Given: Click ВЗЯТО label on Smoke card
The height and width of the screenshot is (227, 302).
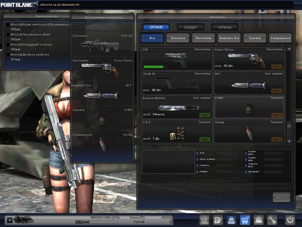Looking at the screenshot, I should tap(277, 140).
